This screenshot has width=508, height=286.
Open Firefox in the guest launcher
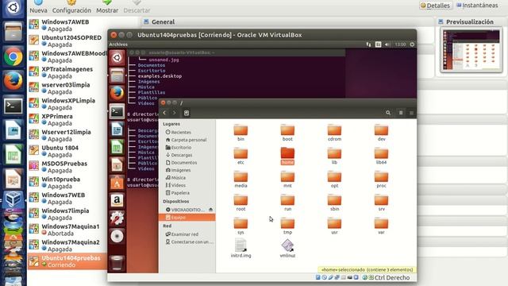117,93
